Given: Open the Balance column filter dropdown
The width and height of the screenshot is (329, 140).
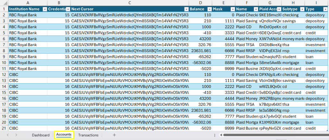Looking at the screenshot, I should [x=209, y=9].
